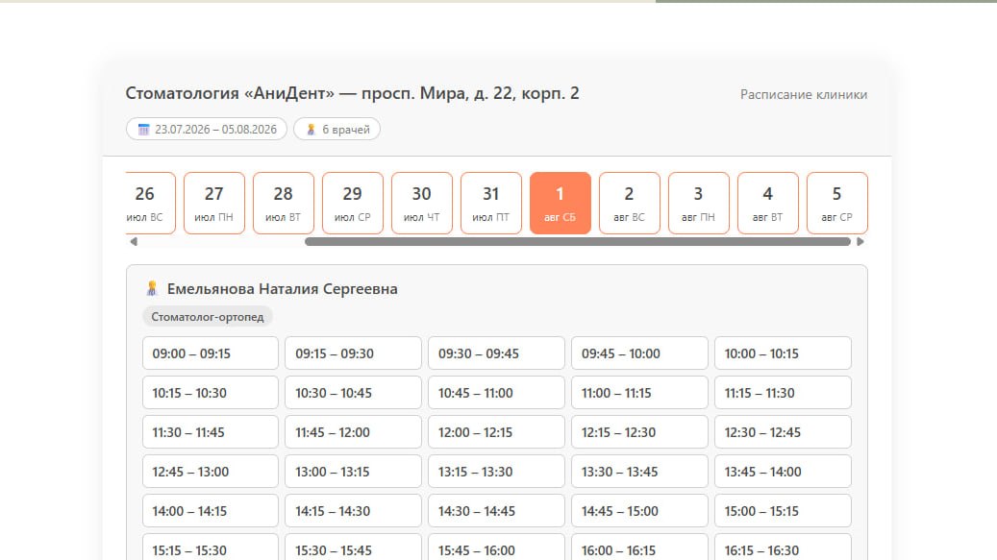
Task: Book the 09:00 – 09:15 slot
Action: click(x=211, y=353)
